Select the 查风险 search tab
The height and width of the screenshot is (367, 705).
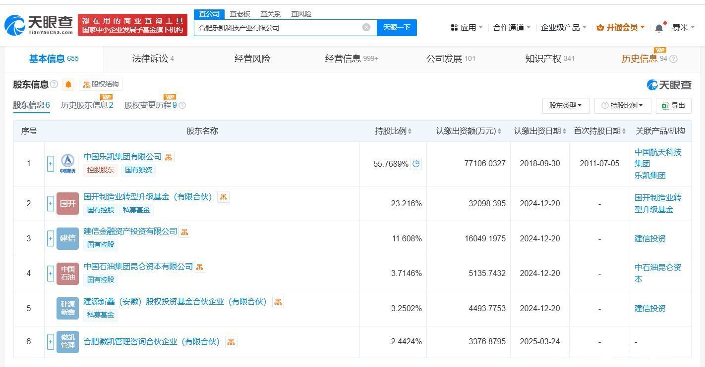click(x=301, y=14)
